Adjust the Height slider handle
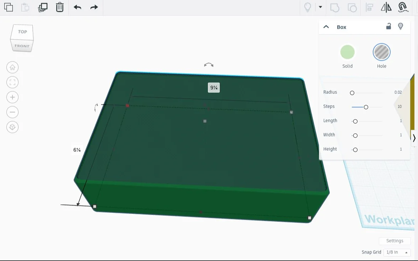The height and width of the screenshot is (261, 418). pyautogui.click(x=355, y=150)
